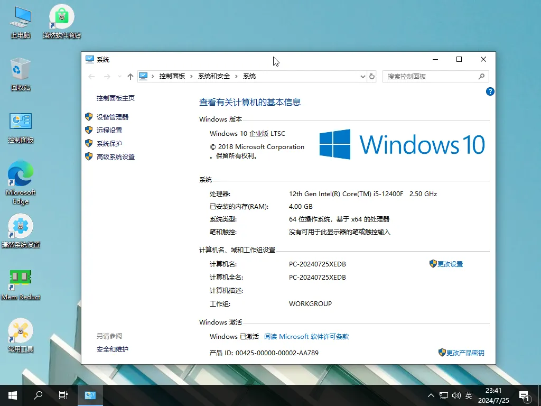Image resolution: width=541 pixels, height=406 pixels.
Task: Open the address bar dropdown arrow
Action: point(362,76)
